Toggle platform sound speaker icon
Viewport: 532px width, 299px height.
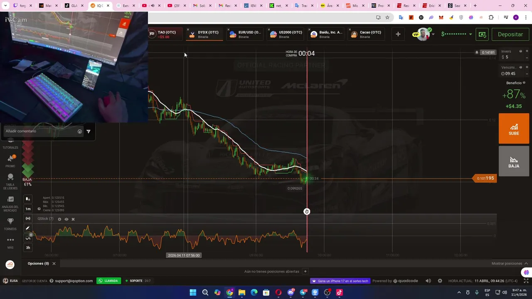coord(428,281)
